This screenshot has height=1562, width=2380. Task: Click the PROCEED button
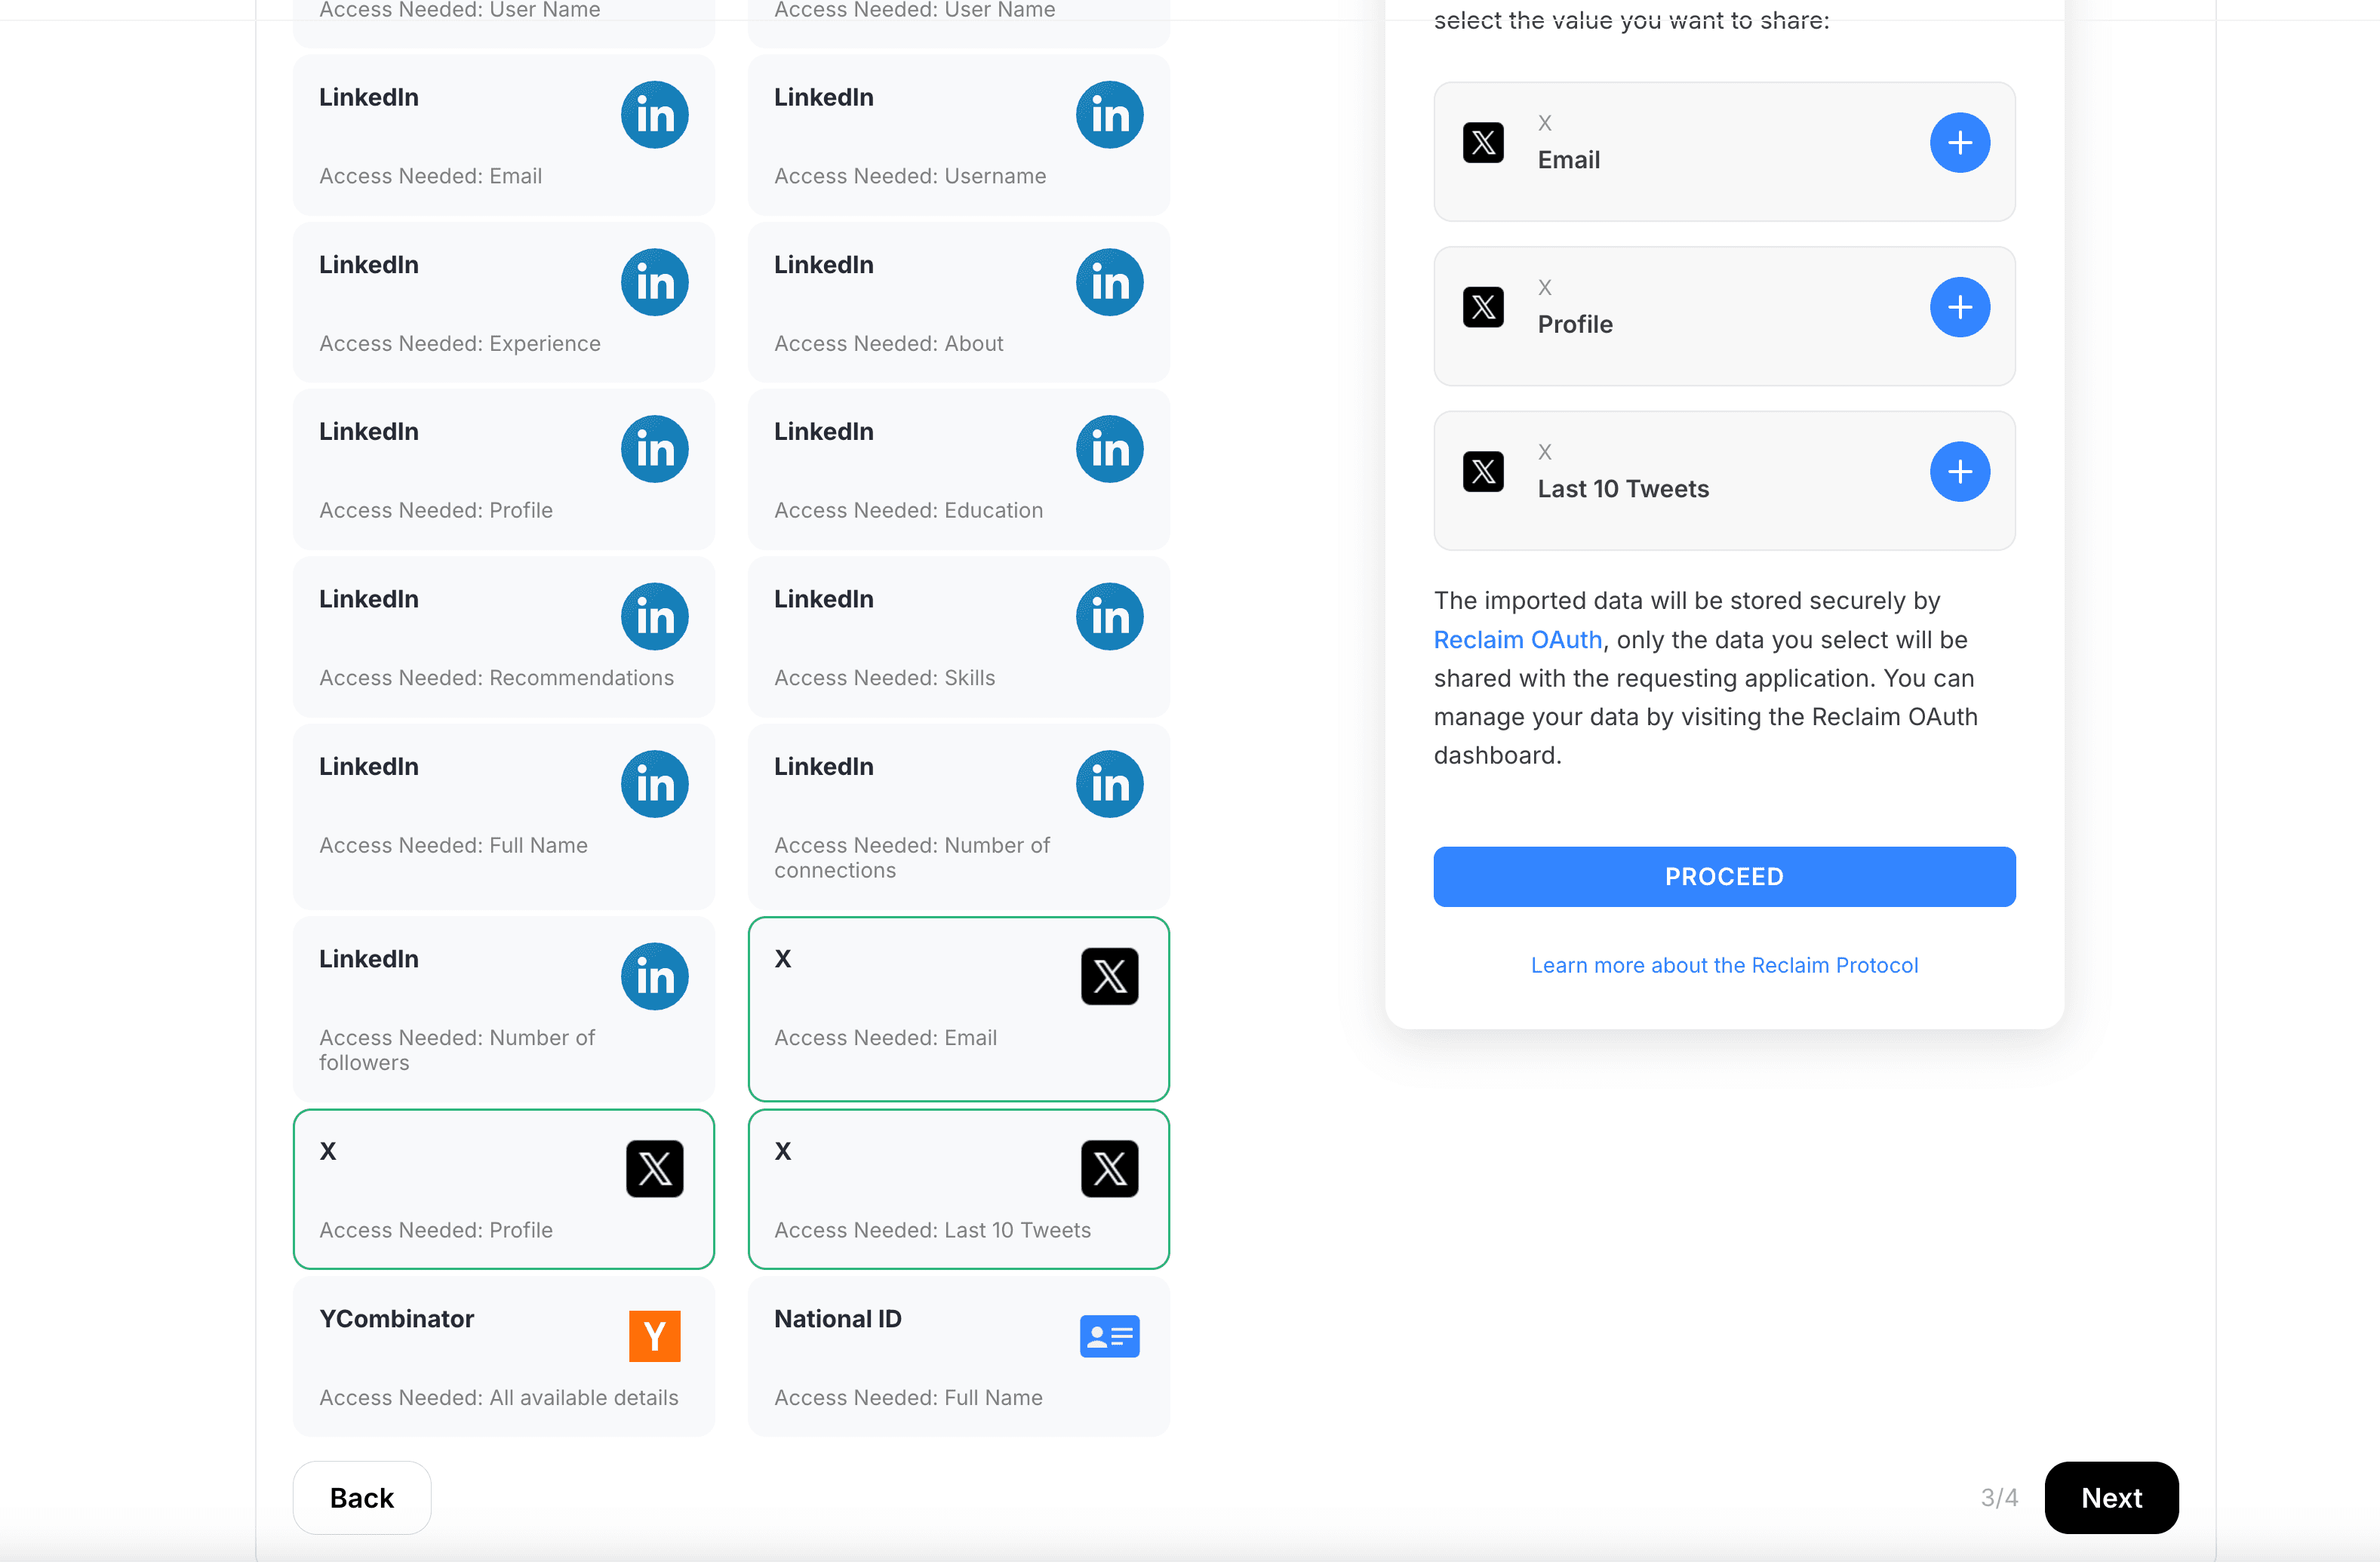1724,877
